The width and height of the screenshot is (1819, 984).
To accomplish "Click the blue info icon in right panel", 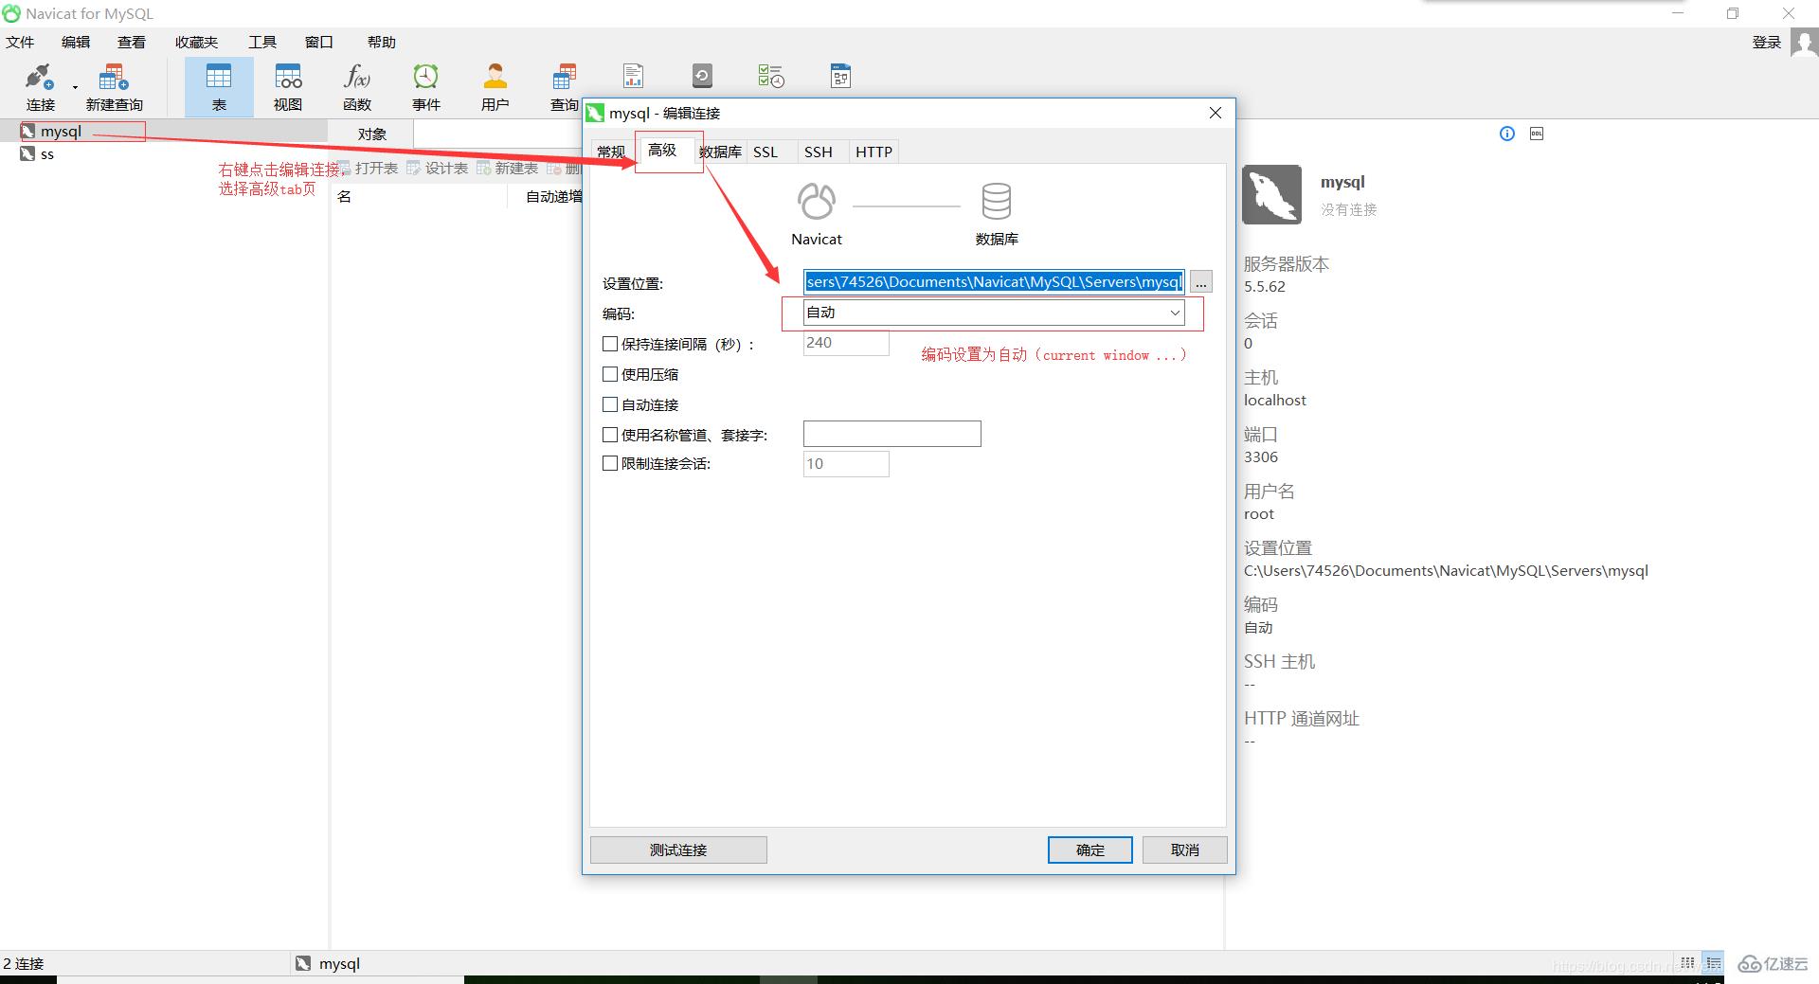I will (x=1507, y=134).
